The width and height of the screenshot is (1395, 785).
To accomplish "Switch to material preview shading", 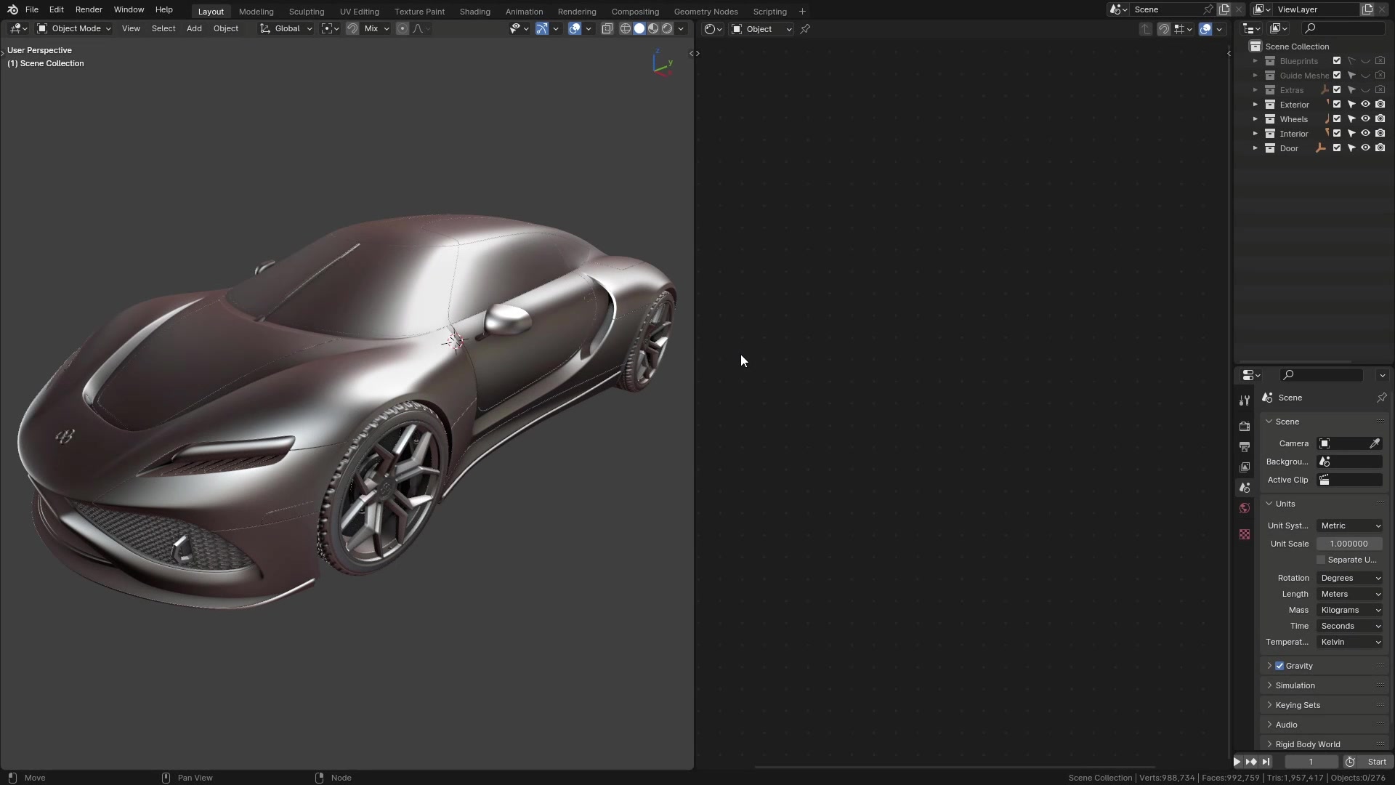I will (653, 28).
